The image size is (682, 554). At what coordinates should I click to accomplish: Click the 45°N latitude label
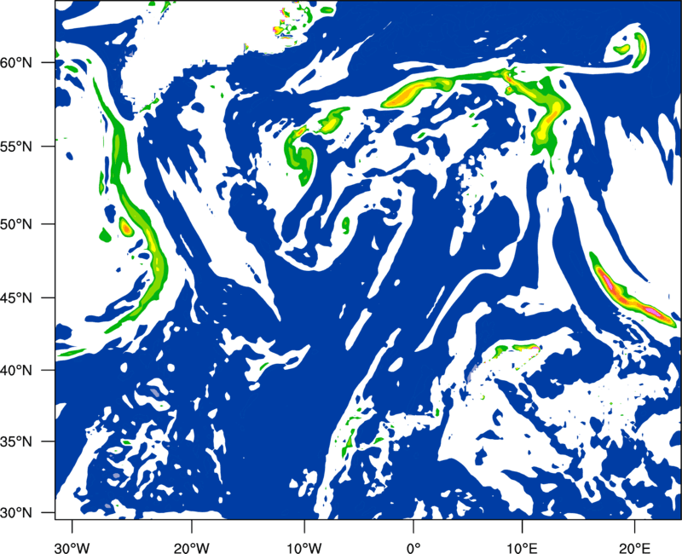[x=16, y=297]
